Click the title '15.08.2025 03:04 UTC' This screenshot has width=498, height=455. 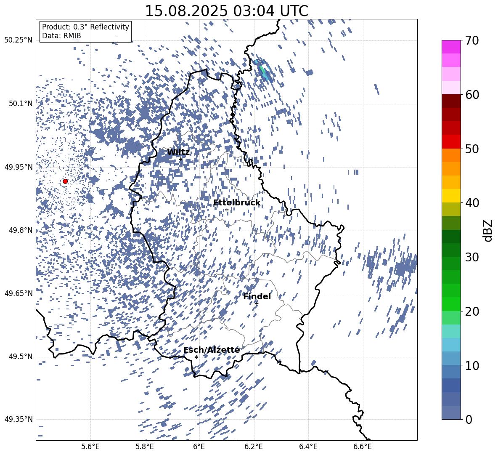pyautogui.click(x=226, y=11)
